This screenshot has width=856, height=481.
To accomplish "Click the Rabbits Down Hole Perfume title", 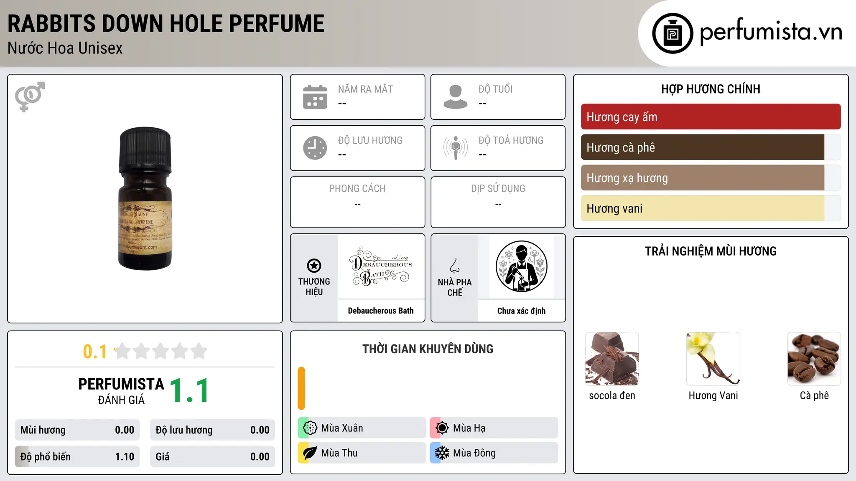I will click(x=166, y=24).
